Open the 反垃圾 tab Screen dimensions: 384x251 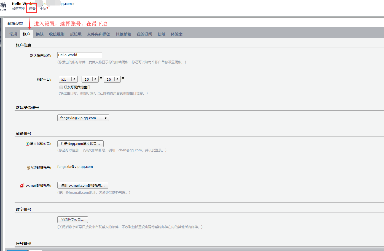click(76, 34)
